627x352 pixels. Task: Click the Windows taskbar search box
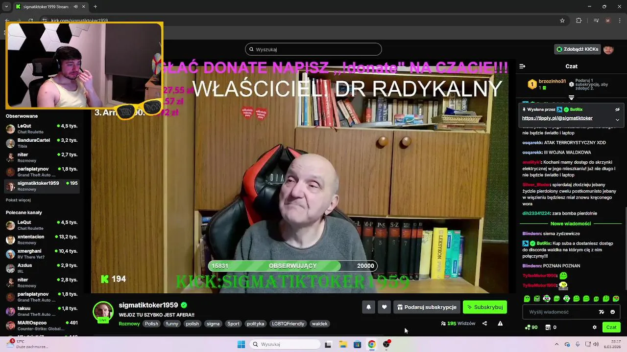coord(286,344)
